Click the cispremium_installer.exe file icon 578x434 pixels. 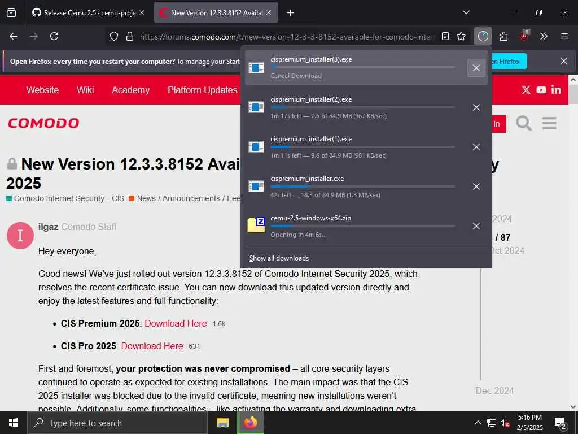[256, 186]
